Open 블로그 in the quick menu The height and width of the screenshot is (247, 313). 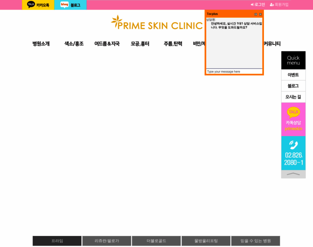[293, 86]
